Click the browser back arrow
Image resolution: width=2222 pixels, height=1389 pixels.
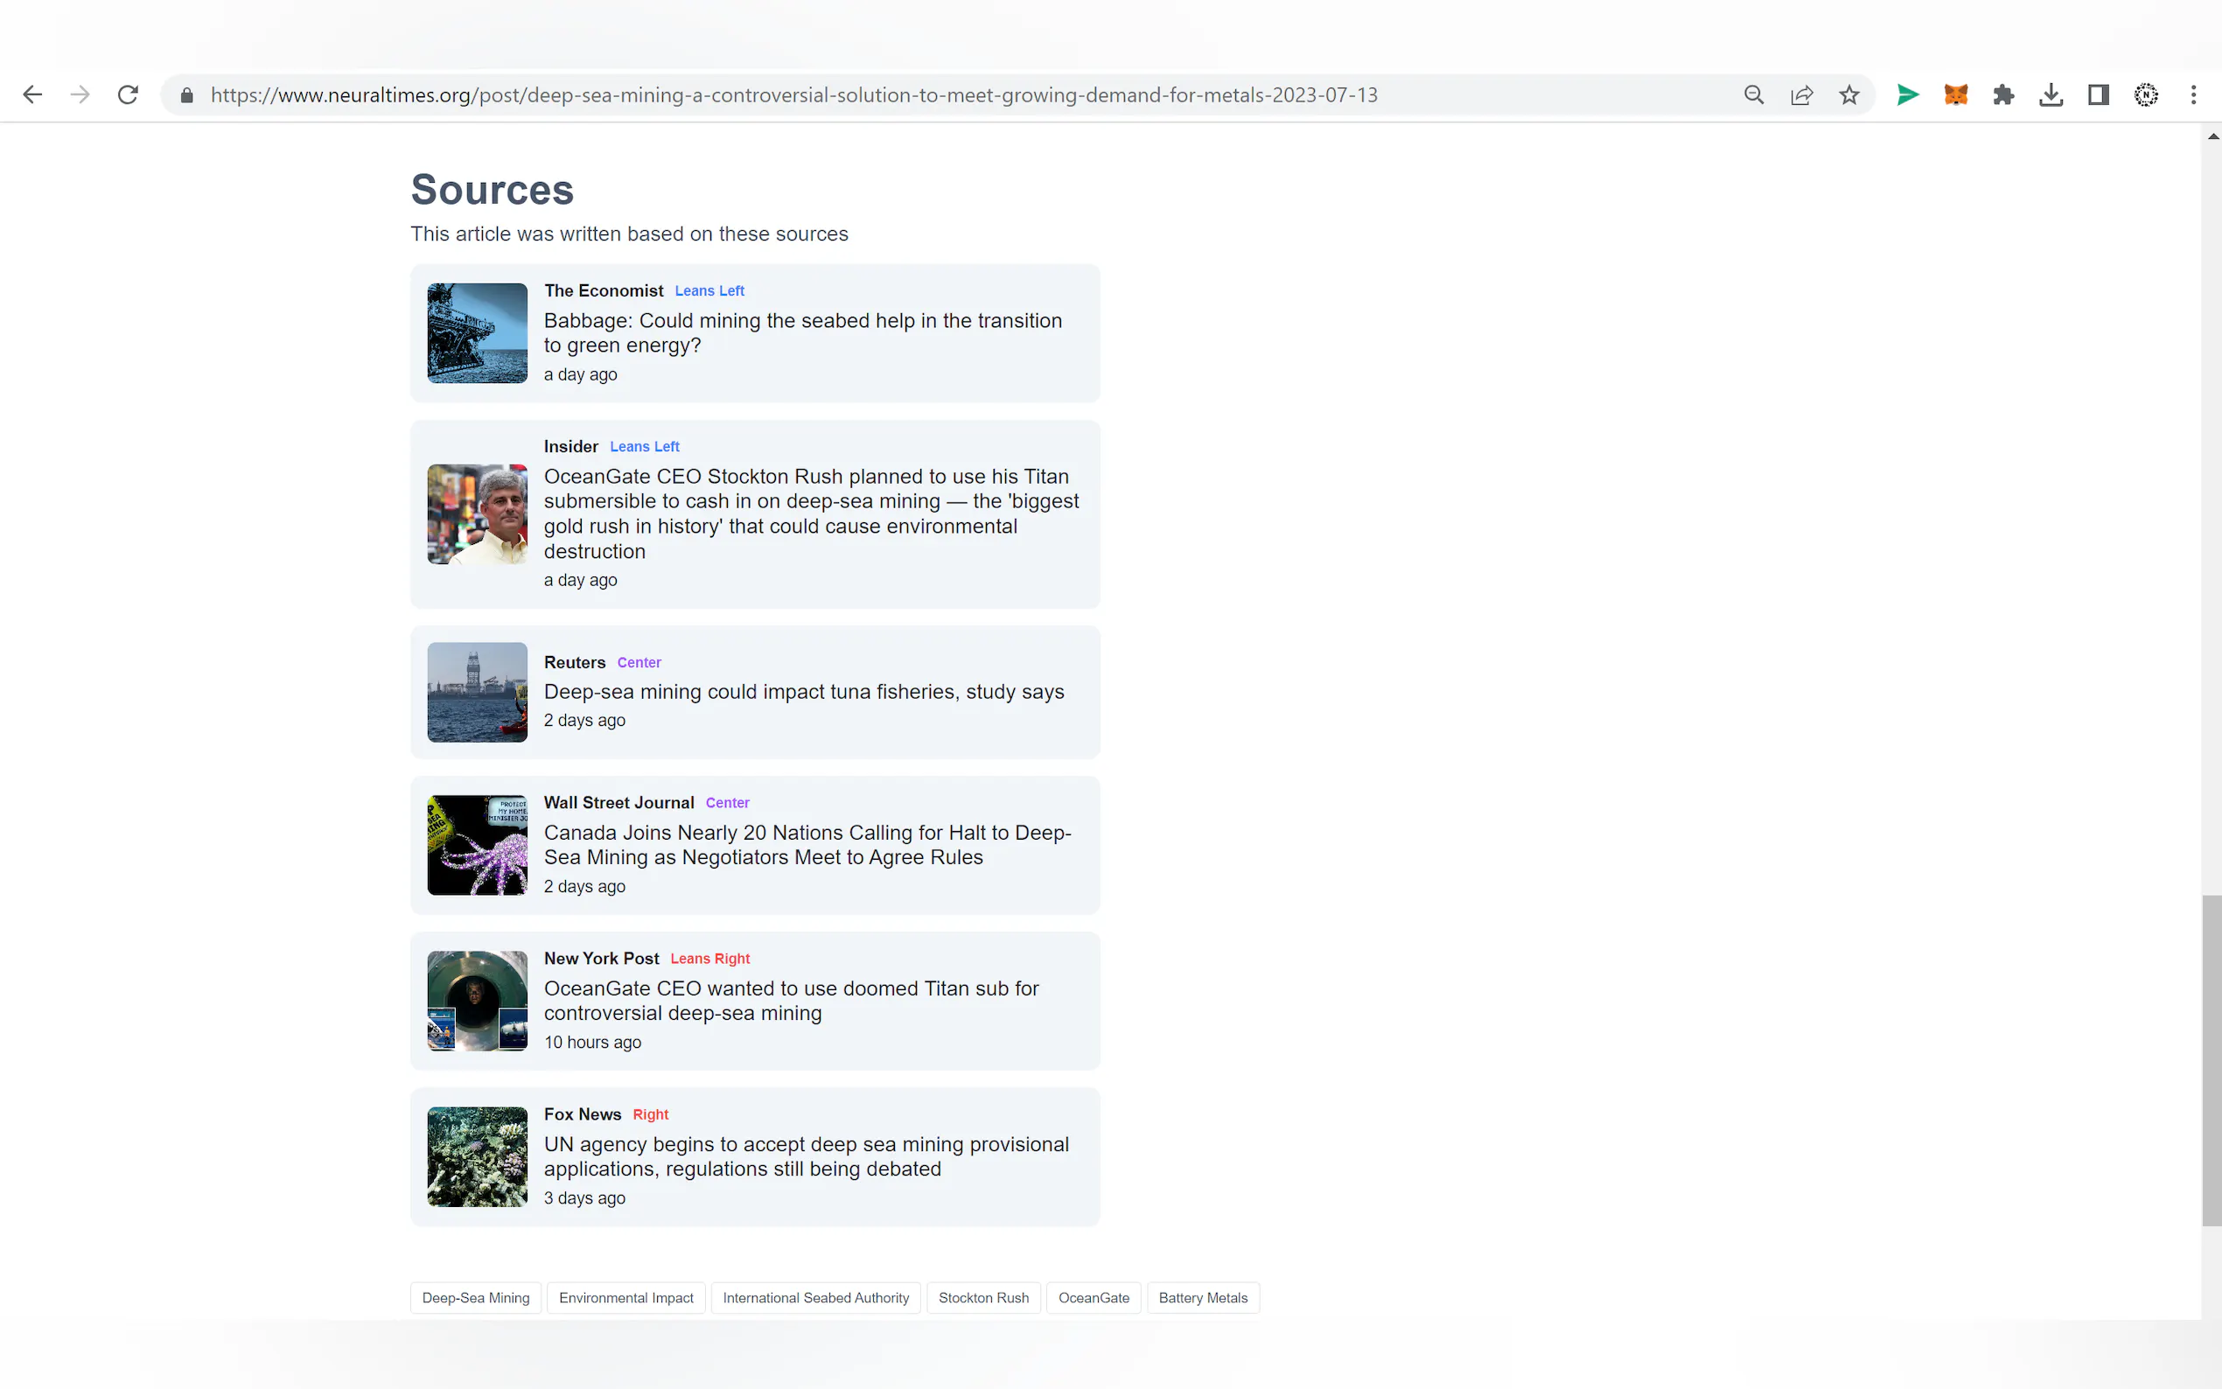click(x=32, y=94)
